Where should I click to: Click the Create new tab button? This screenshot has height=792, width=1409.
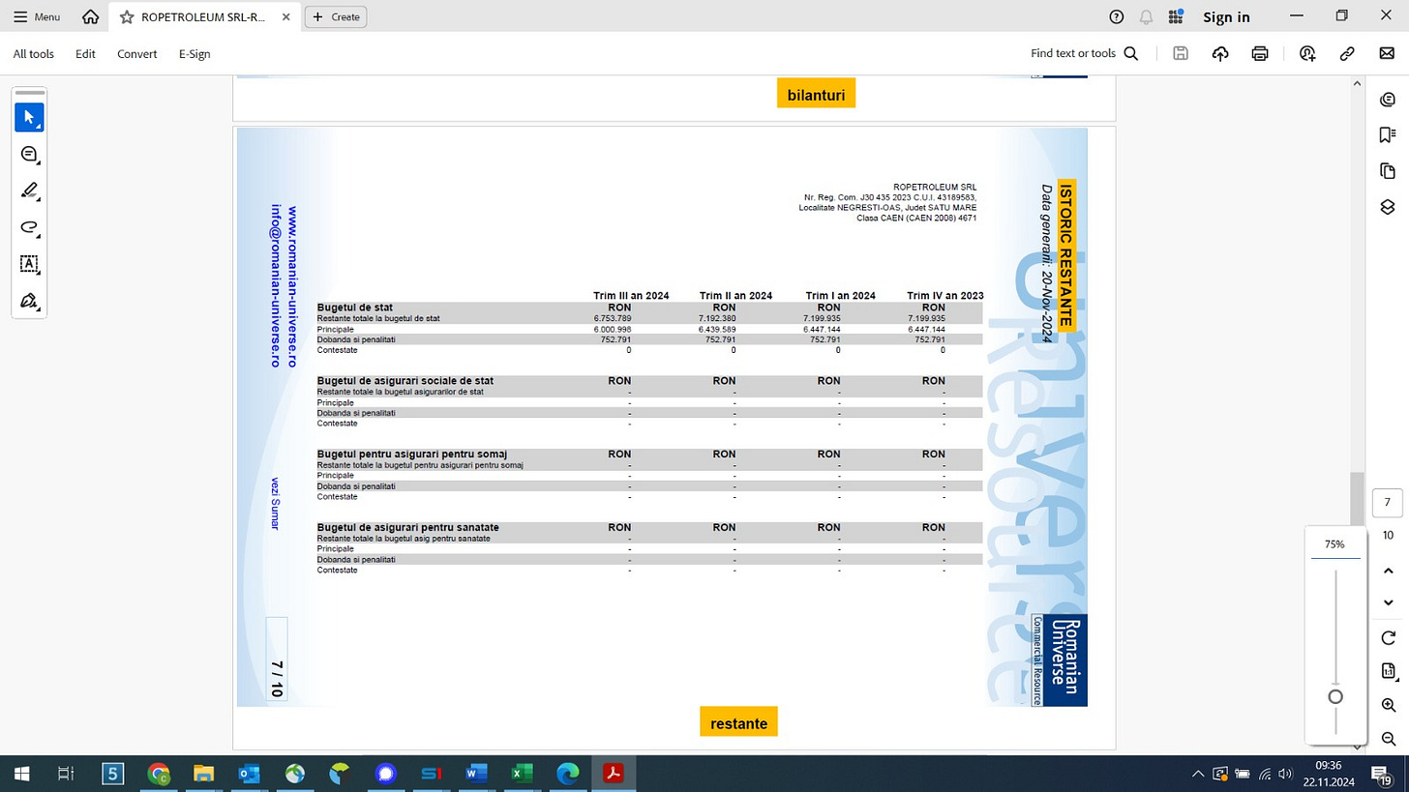tap(336, 16)
